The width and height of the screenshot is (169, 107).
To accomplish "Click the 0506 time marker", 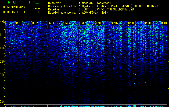I will (99, 23).
